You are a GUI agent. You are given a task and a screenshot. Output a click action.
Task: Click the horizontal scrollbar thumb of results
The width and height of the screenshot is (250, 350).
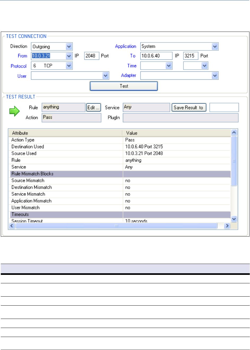click(116, 226)
